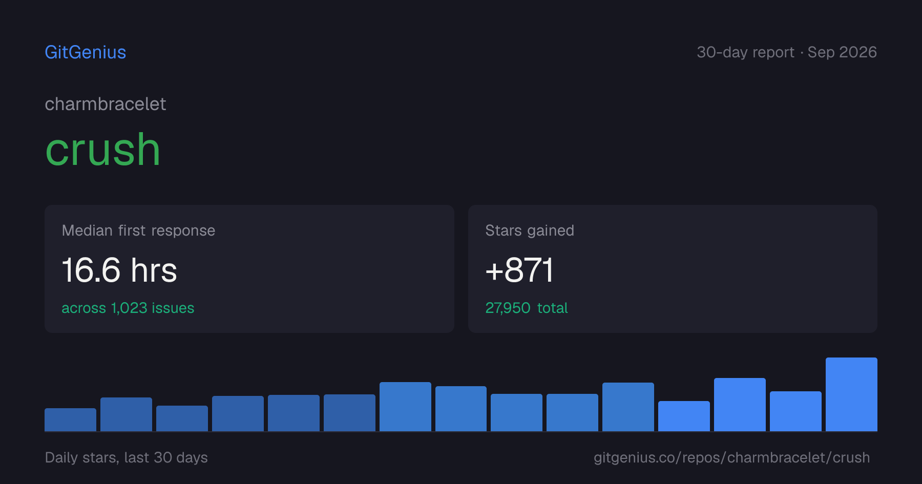Select the twelfth short bright bar
The width and height of the screenshot is (922, 484).
click(684, 416)
